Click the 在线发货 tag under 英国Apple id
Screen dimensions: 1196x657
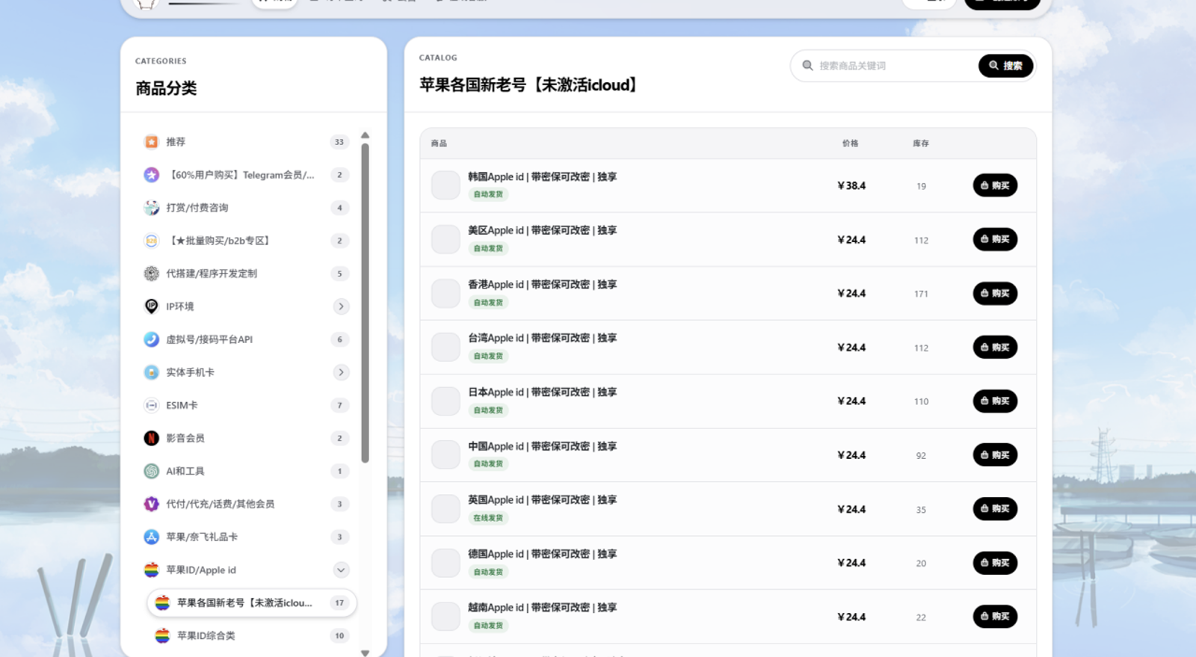pyautogui.click(x=488, y=518)
